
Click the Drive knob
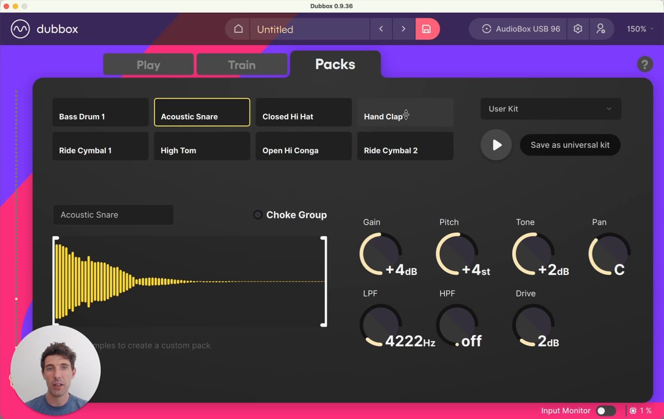(534, 325)
